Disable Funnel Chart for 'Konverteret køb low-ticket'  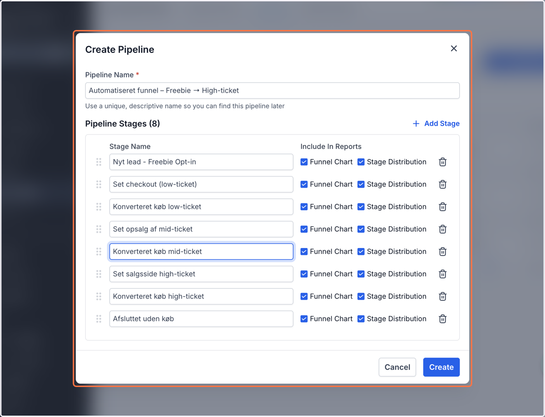[x=304, y=207]
